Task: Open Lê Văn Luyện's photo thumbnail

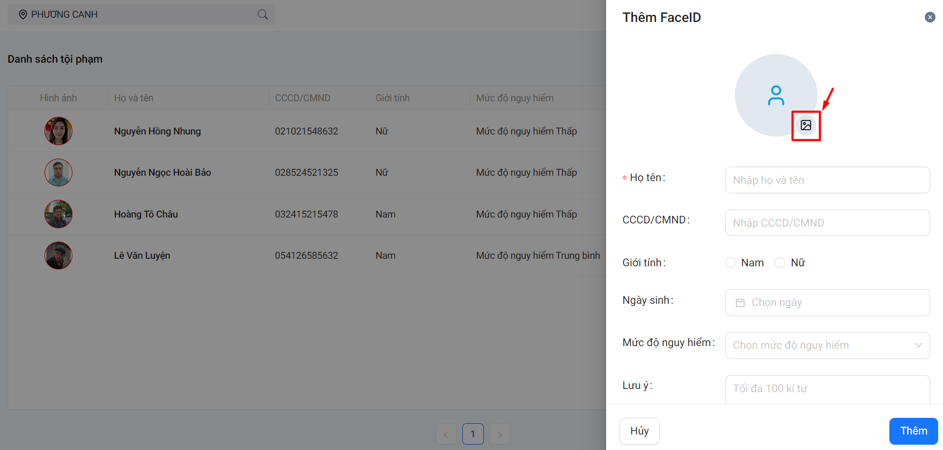Action: click(x=58, y=256)
